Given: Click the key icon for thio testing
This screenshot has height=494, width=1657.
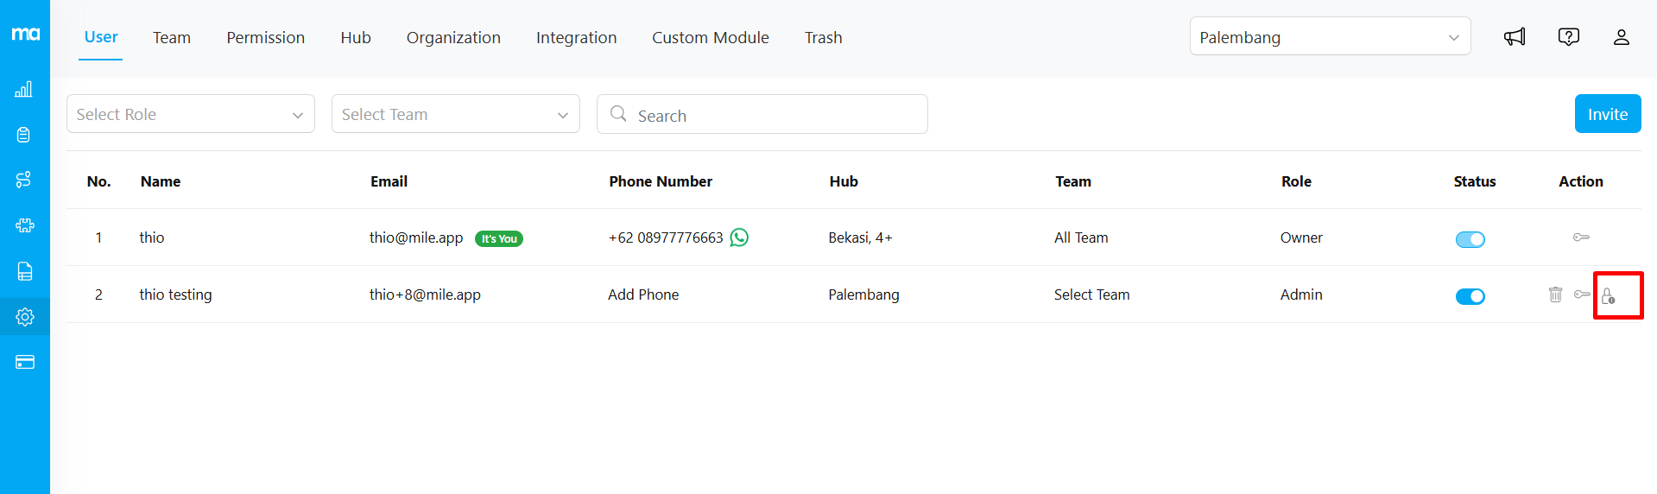Looking at the screenshot, I should click(1581, 294).
